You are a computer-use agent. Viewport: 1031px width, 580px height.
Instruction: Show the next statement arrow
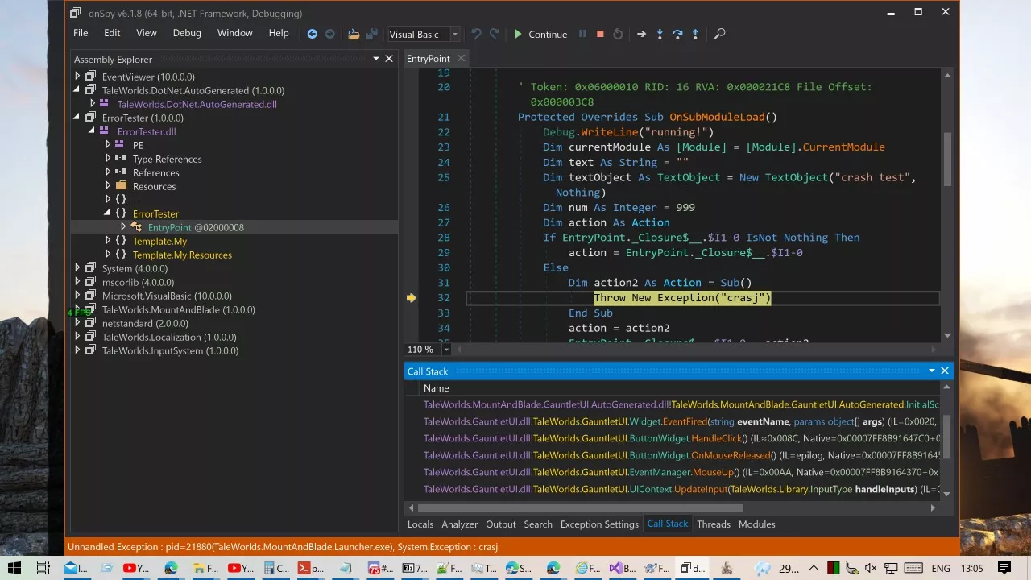click(x=641, y=34)
